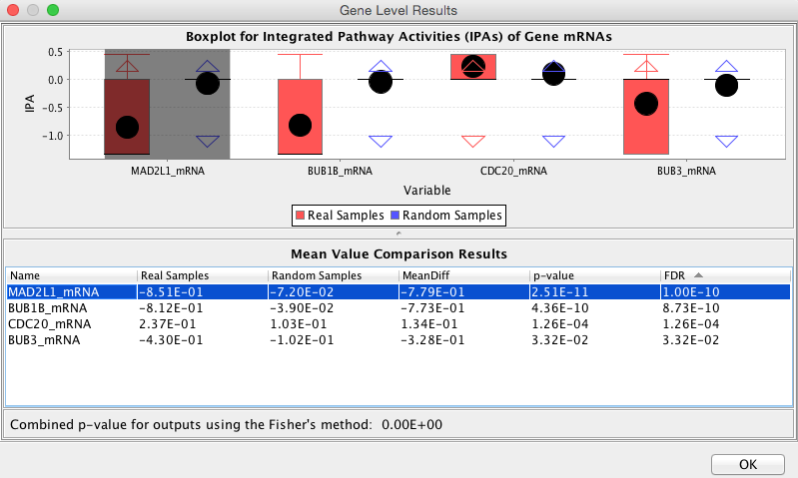Screen dimensions: 798x478
Task: Select the CDC20_mRNA table row
Action: pos(399,324)
